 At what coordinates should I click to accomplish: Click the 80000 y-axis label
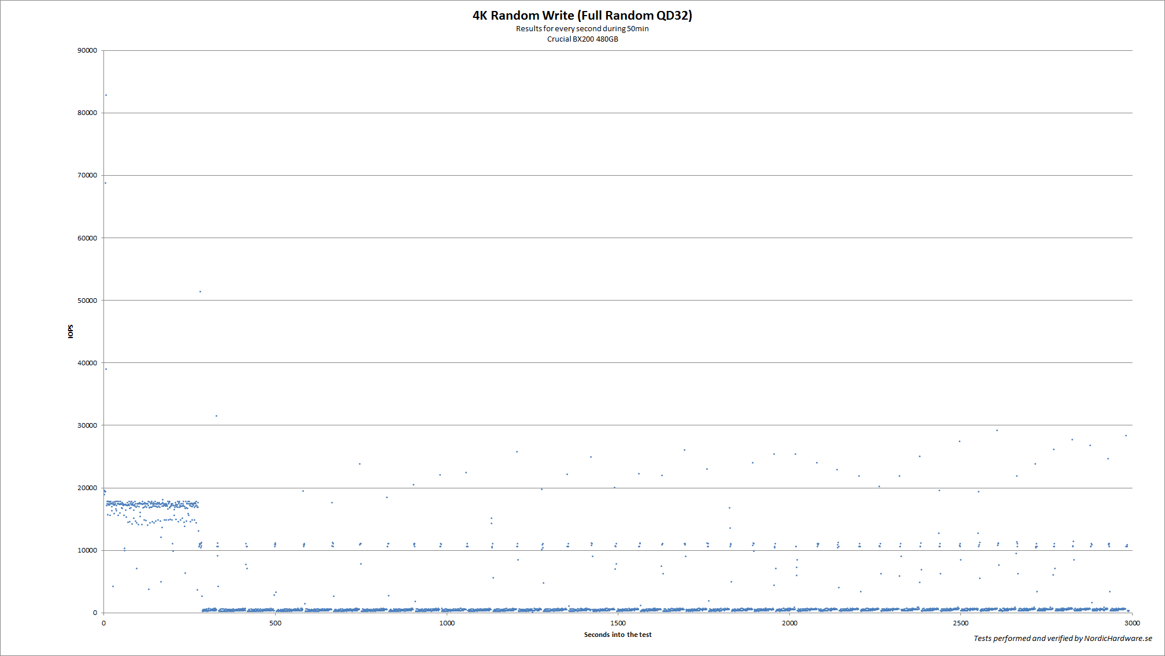coord(87,113)
